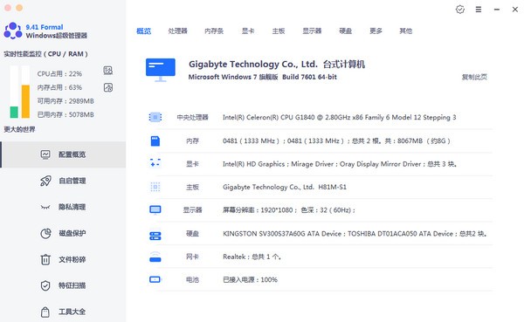Click the large blue computer icon
This screenshot has width=524, height=322.
tap(161, 70)
